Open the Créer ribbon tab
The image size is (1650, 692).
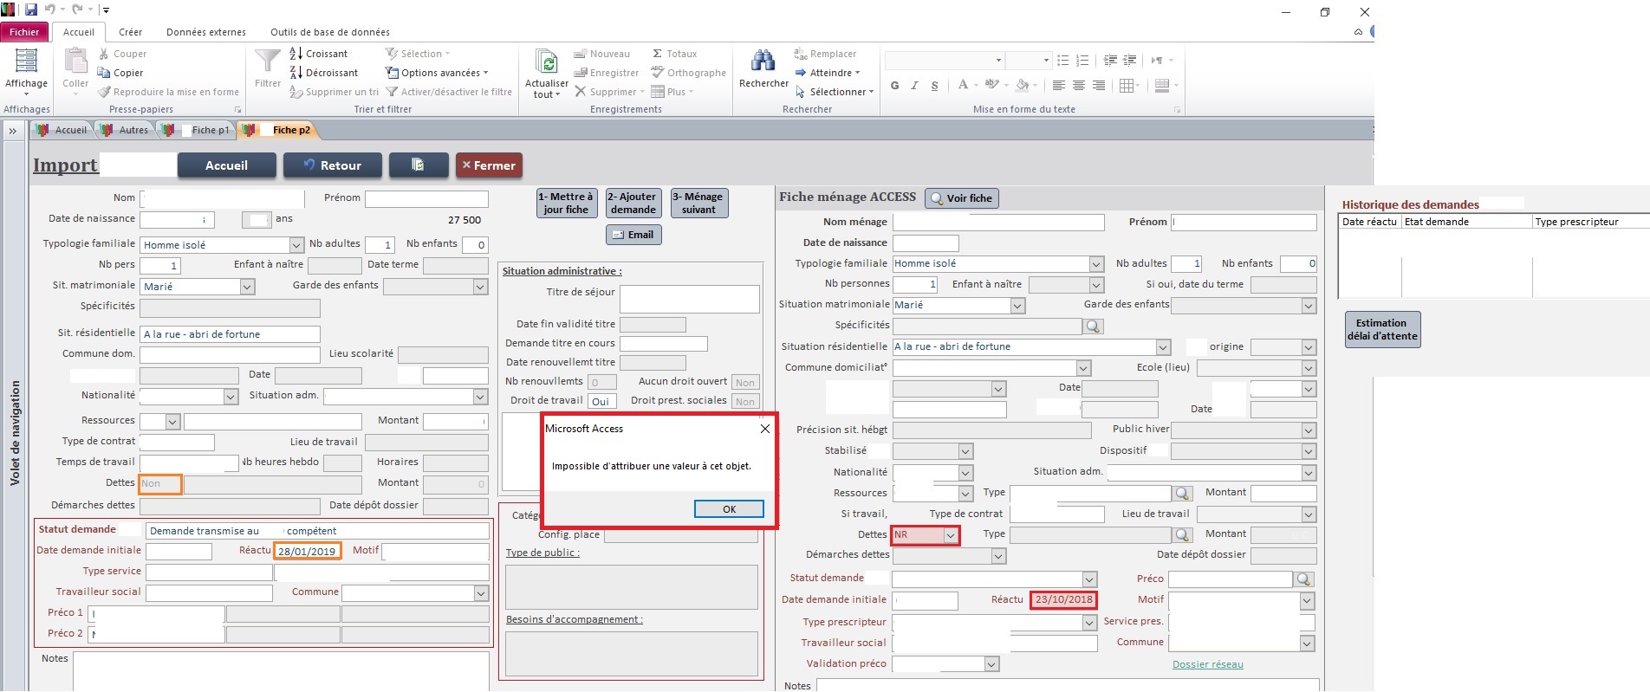click(x=130, y=32)
